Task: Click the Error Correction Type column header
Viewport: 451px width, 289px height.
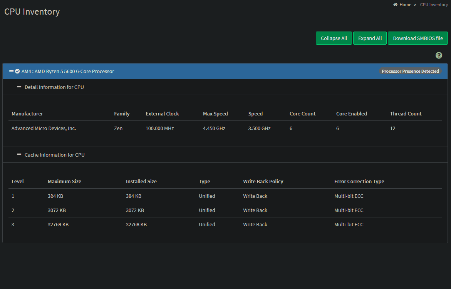Action: [x=359, y=182]
